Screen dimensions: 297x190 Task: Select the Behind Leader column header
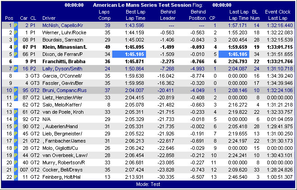click(x=167, y=15)
